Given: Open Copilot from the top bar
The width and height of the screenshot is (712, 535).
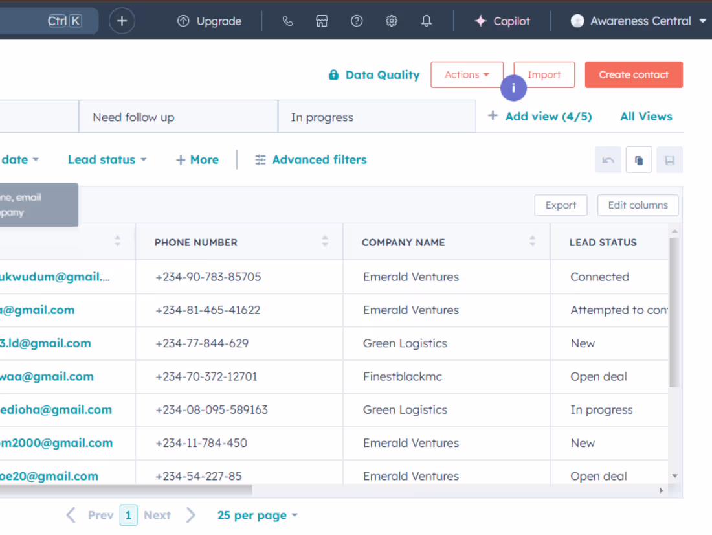Looking at the screenshot, I should point(503,21).
